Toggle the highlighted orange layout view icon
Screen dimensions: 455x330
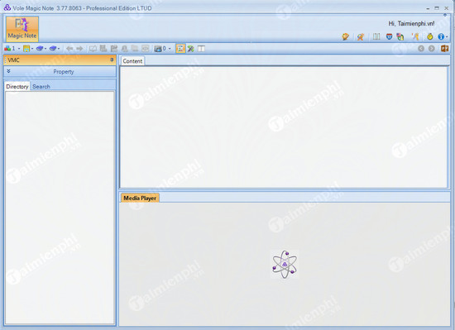click(180, 49)
